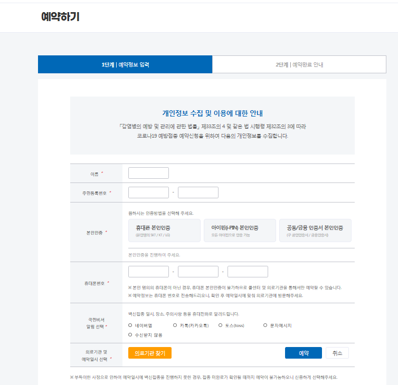
Task: Select the 수신받지 않음 radio option
Action: tap(130, 335)
